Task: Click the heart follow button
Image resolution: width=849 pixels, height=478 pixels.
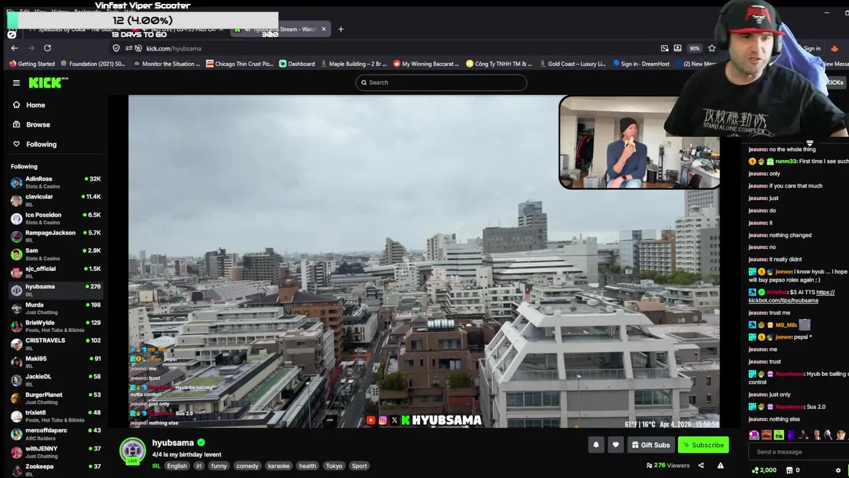Action: tap(616, 445)
